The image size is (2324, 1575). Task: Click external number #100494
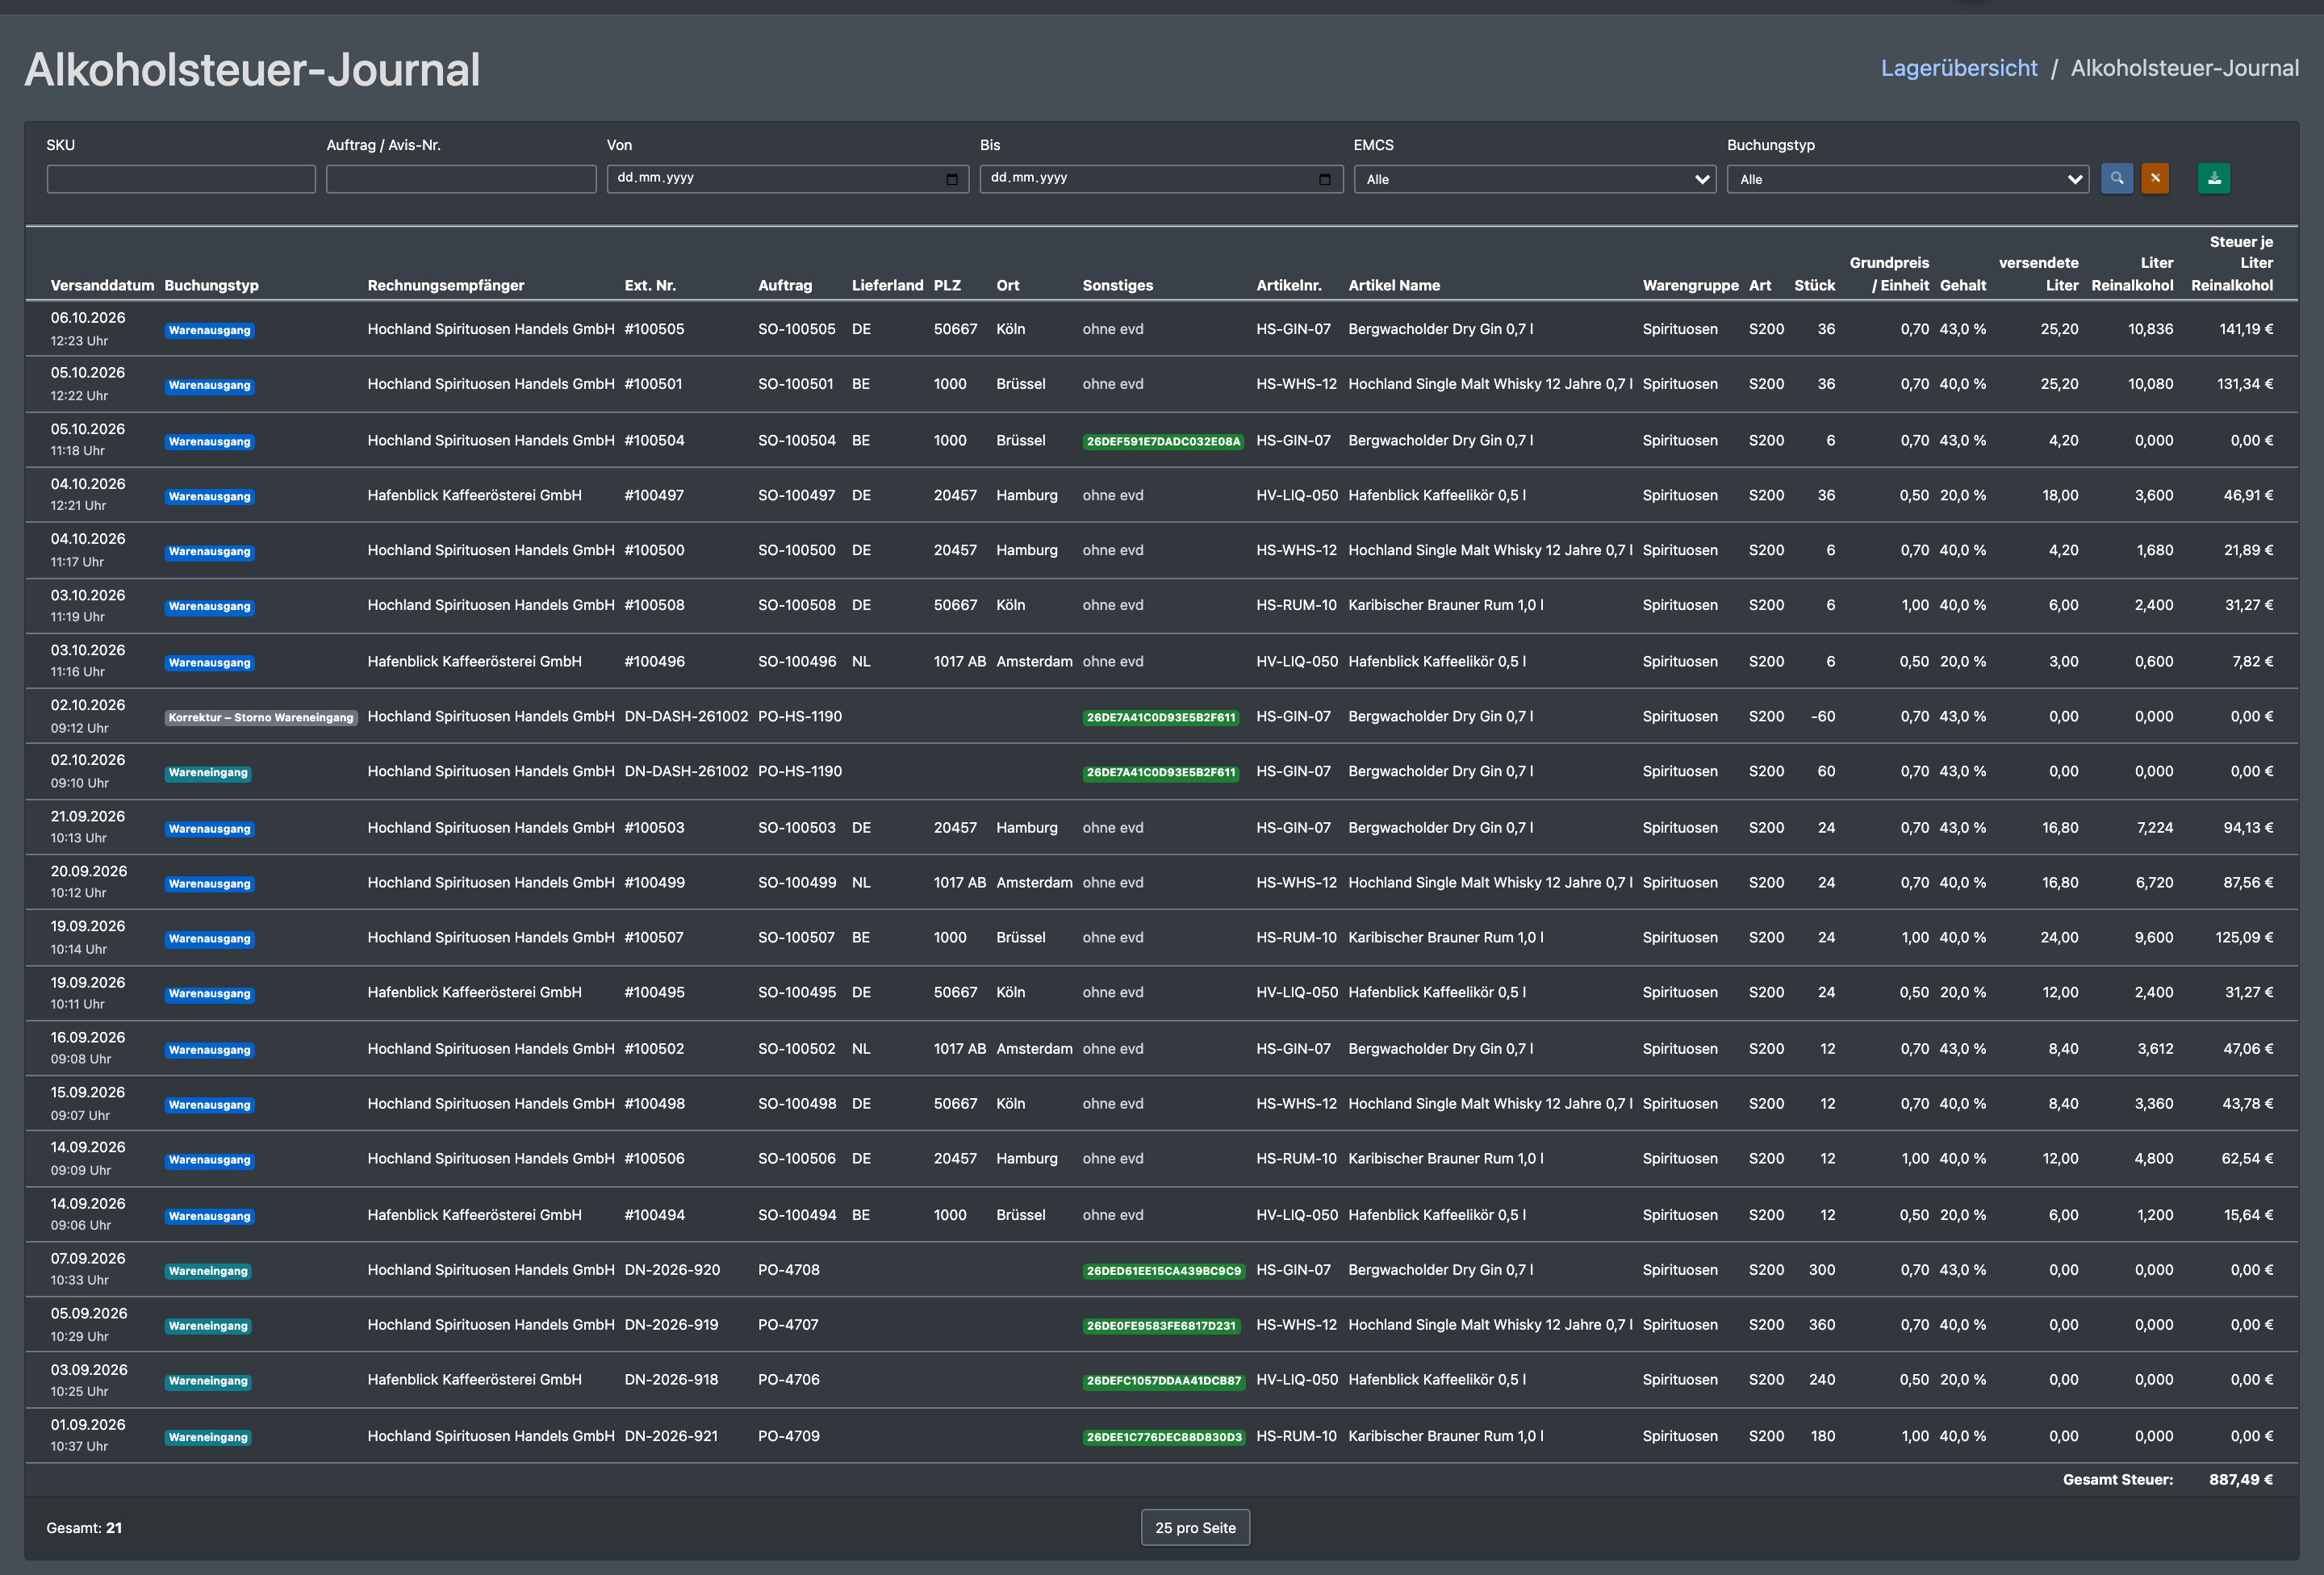(654, 1215)
